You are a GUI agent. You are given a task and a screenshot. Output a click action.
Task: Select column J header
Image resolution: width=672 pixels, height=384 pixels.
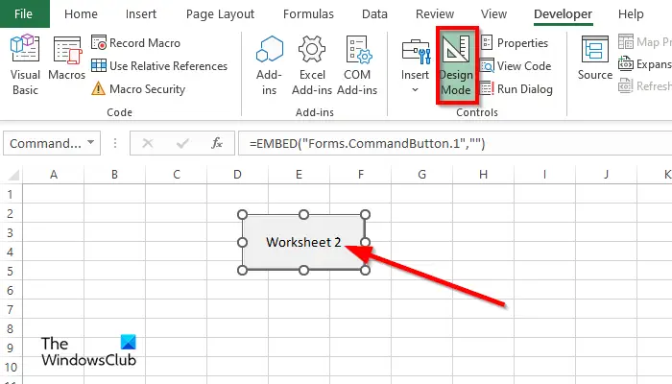point(606,175)
